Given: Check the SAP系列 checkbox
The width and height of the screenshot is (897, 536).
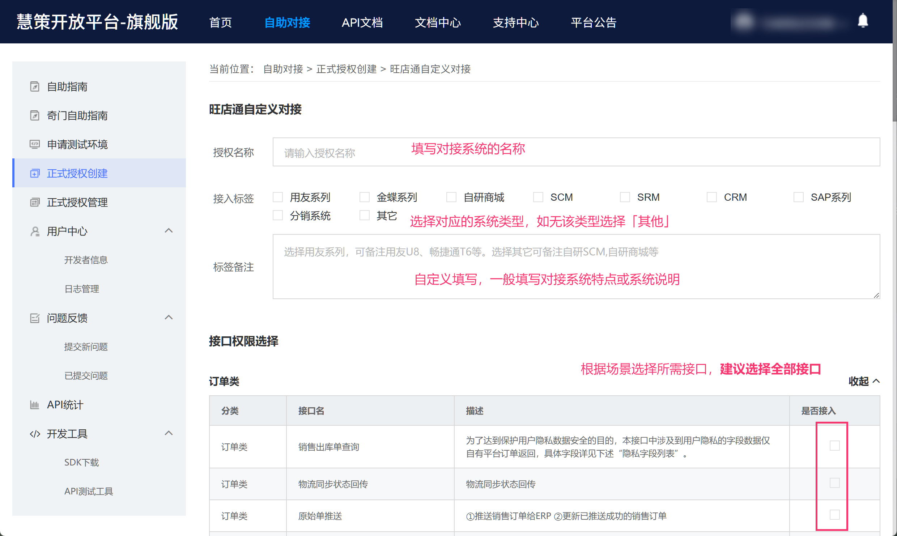Looking at the screenshot, I should click(x=799, y=197).
